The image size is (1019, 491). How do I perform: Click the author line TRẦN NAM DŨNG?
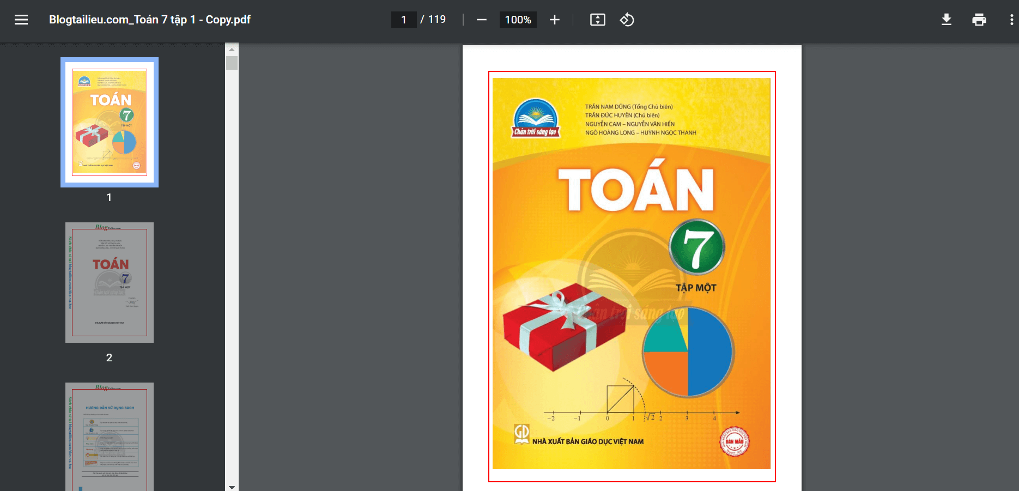coord(629,107)
